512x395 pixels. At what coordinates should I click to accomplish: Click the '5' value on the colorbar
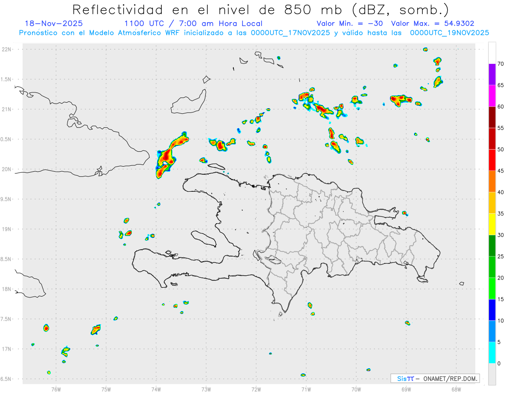click(x=499, y=342)
